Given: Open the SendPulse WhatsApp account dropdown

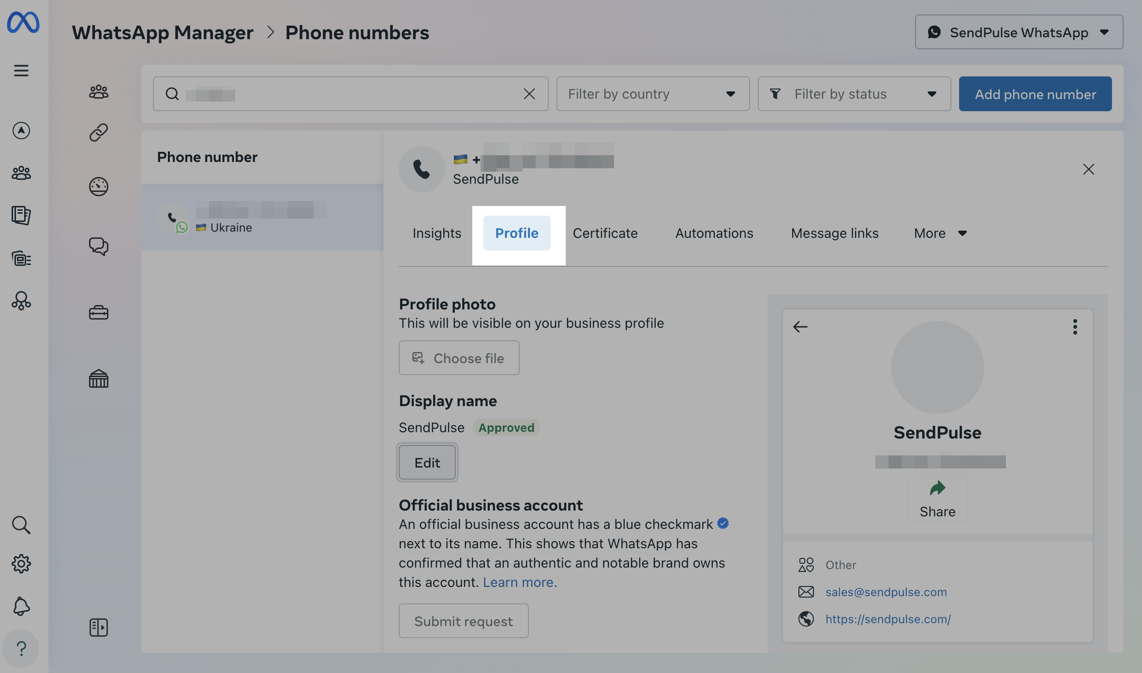Looking at the screenshot, I should (x=1019, y=32).
